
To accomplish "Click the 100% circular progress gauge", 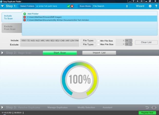I will [x=79, y=80].
